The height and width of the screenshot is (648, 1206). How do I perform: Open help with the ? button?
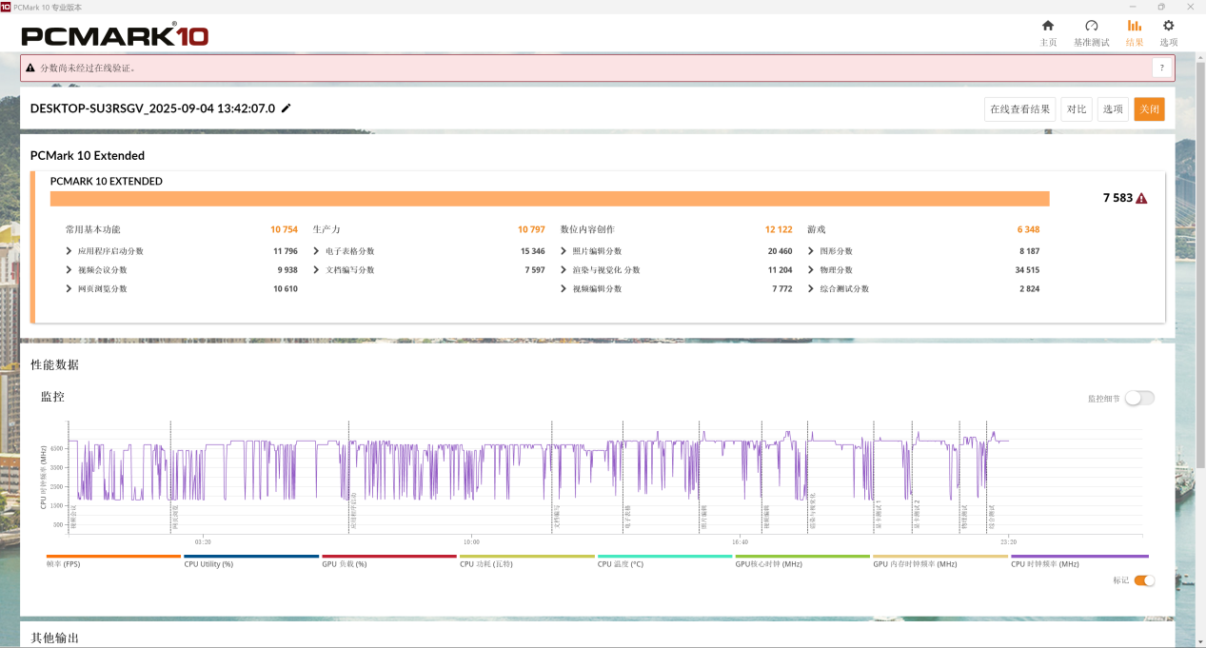pyautogui.click(x=1161, y=68)
